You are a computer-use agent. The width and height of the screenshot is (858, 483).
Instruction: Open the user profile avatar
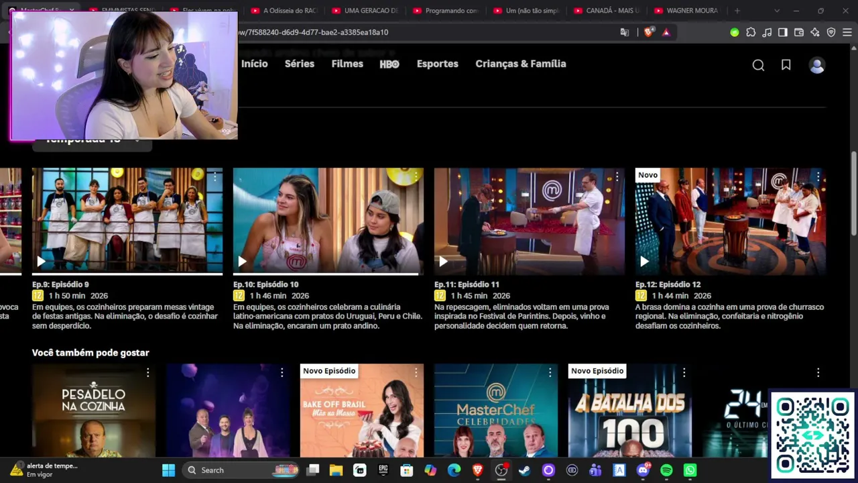pos(816,65)
